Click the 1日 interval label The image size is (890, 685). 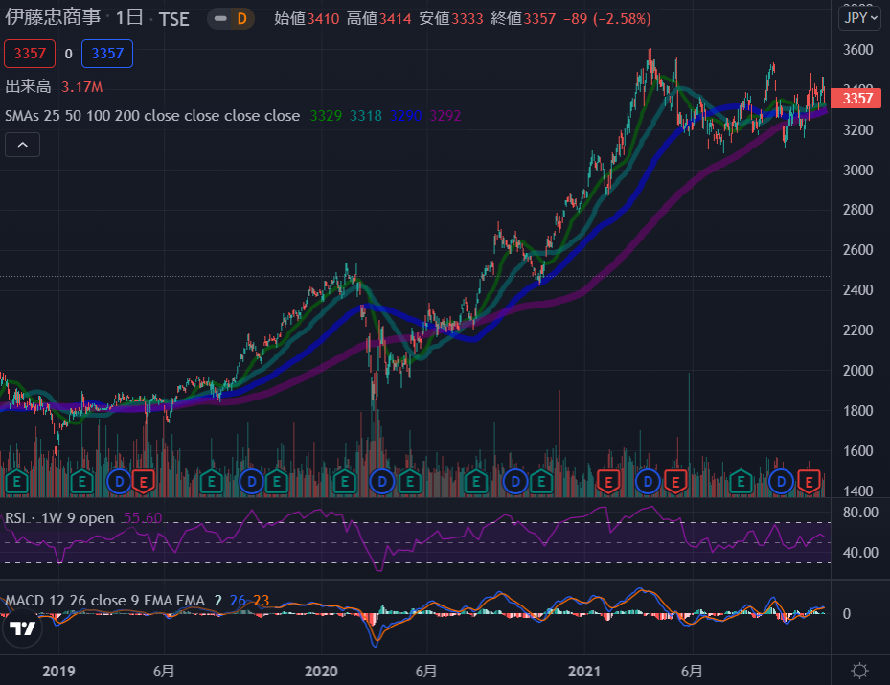pos(128,18)
